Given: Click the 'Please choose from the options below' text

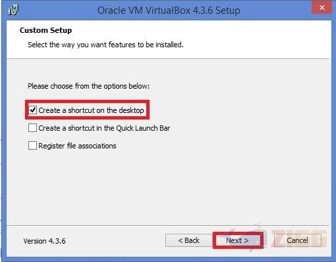Looking at the screenshot, I should coord(88,86).
